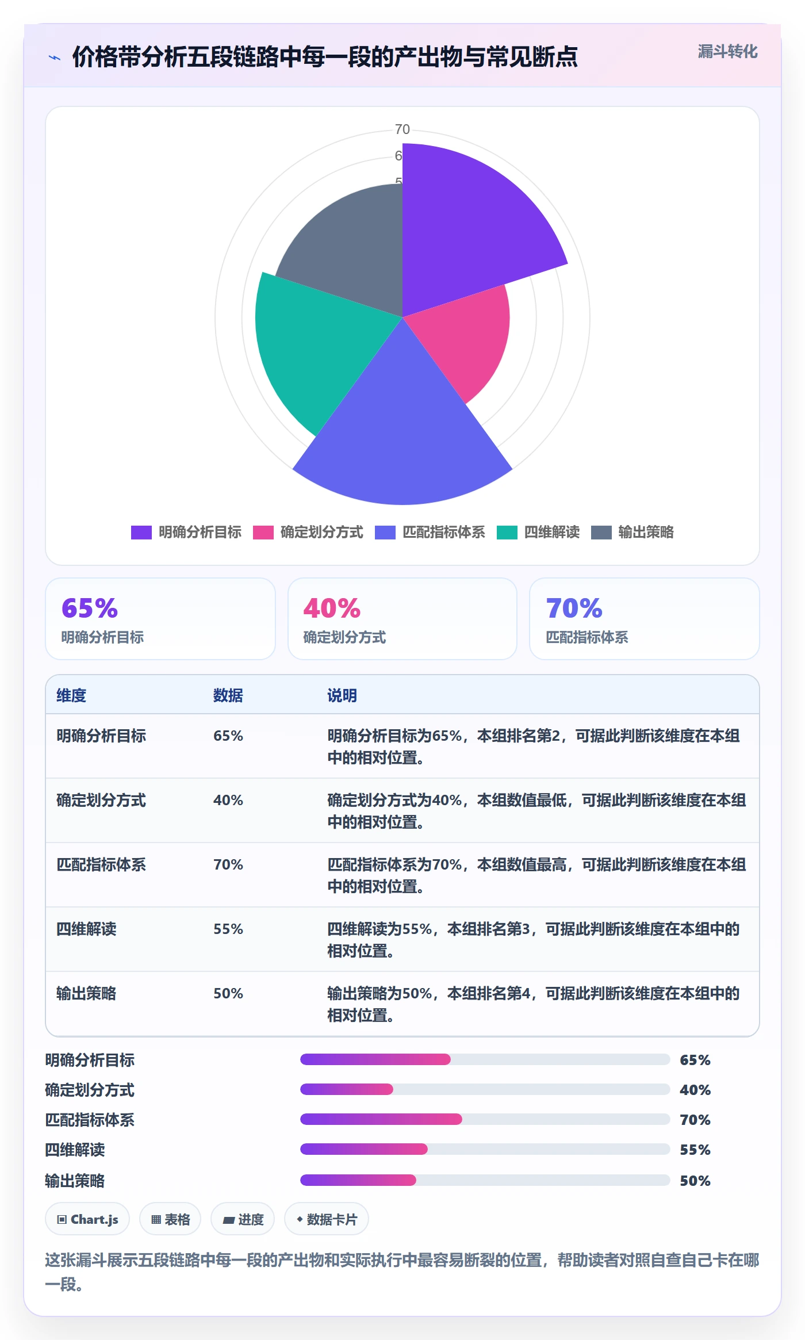Select the Chart.js tag chip
805x1340 pixels.
coord(87,1219)
